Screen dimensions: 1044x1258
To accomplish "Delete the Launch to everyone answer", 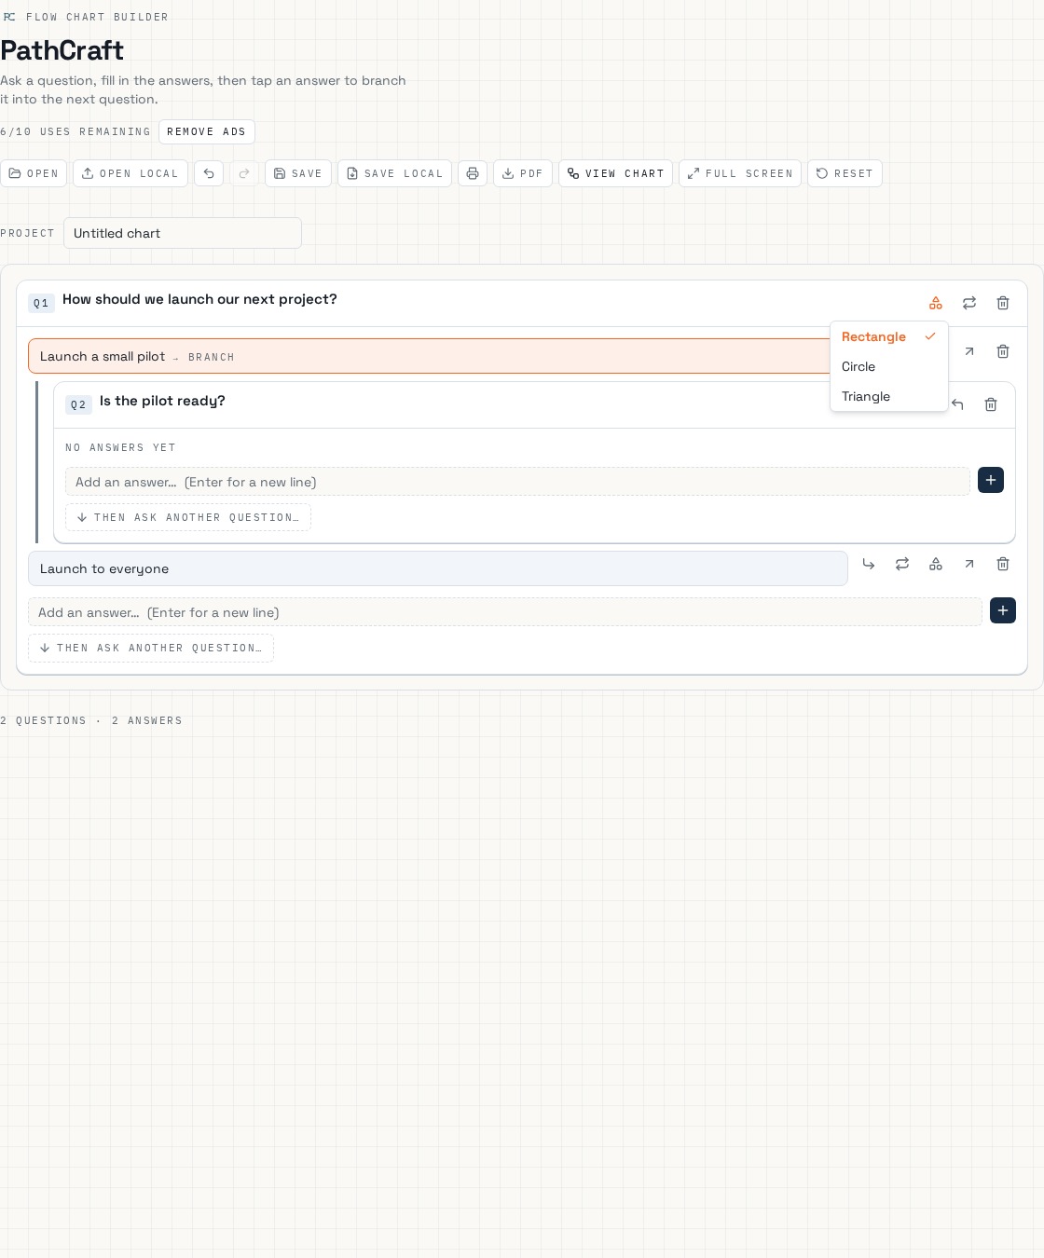I will click(x=1003, y=564).
